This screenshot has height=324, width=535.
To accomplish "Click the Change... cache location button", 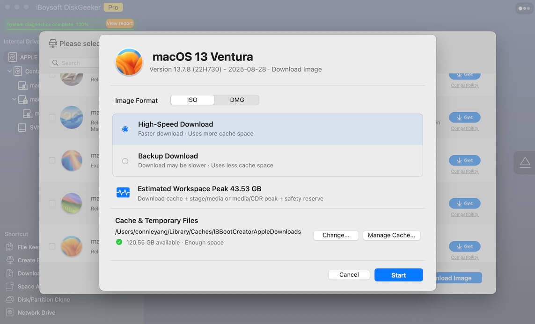I will 336,235.
